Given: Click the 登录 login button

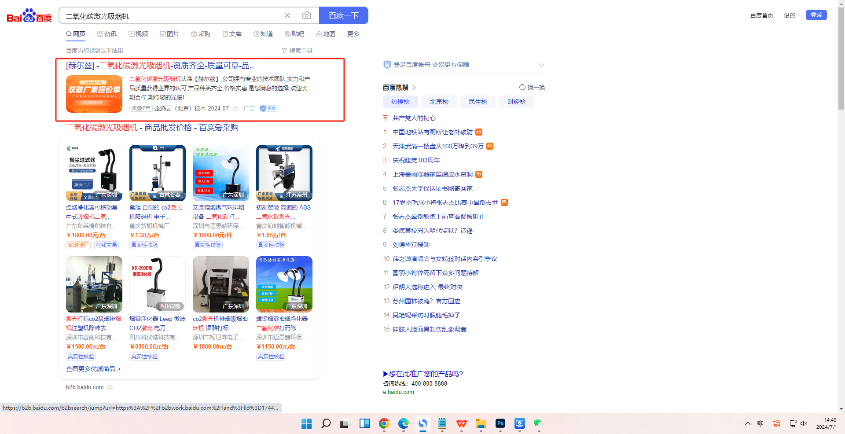Looking at the screenshot, I should click(816, 15).
